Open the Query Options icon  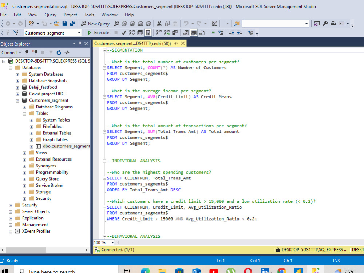click(140, 33)
